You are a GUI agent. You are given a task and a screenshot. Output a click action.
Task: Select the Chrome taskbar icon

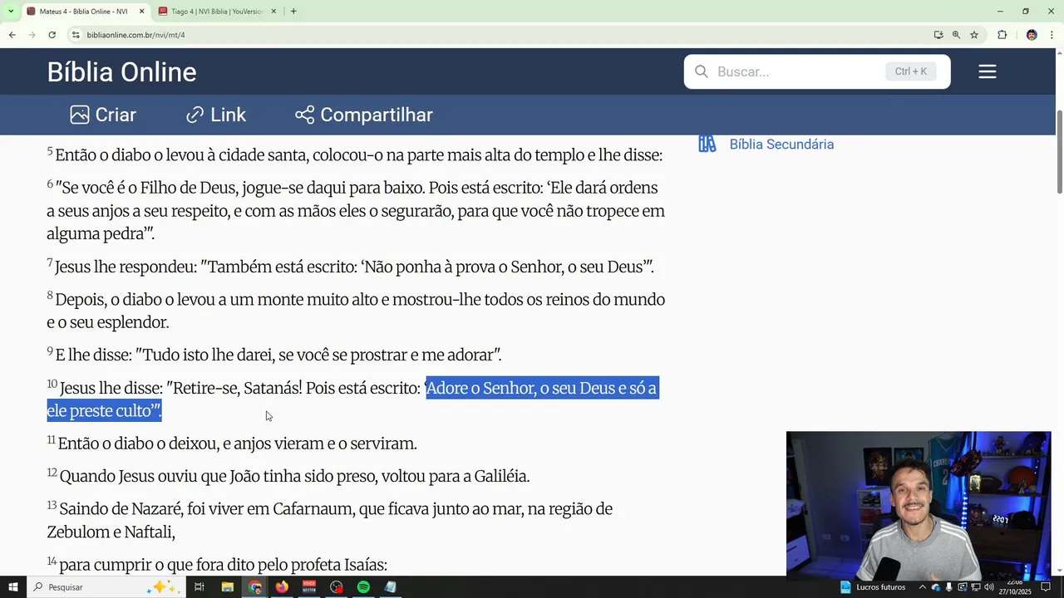tap(255, 587)
